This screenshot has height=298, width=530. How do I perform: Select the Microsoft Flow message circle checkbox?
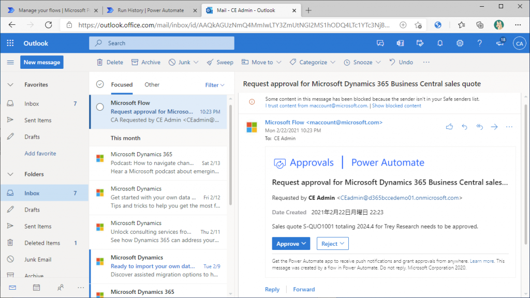100,107
